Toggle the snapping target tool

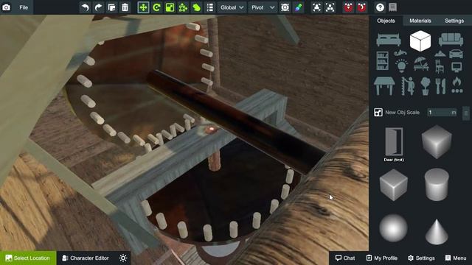coord(285,7)
